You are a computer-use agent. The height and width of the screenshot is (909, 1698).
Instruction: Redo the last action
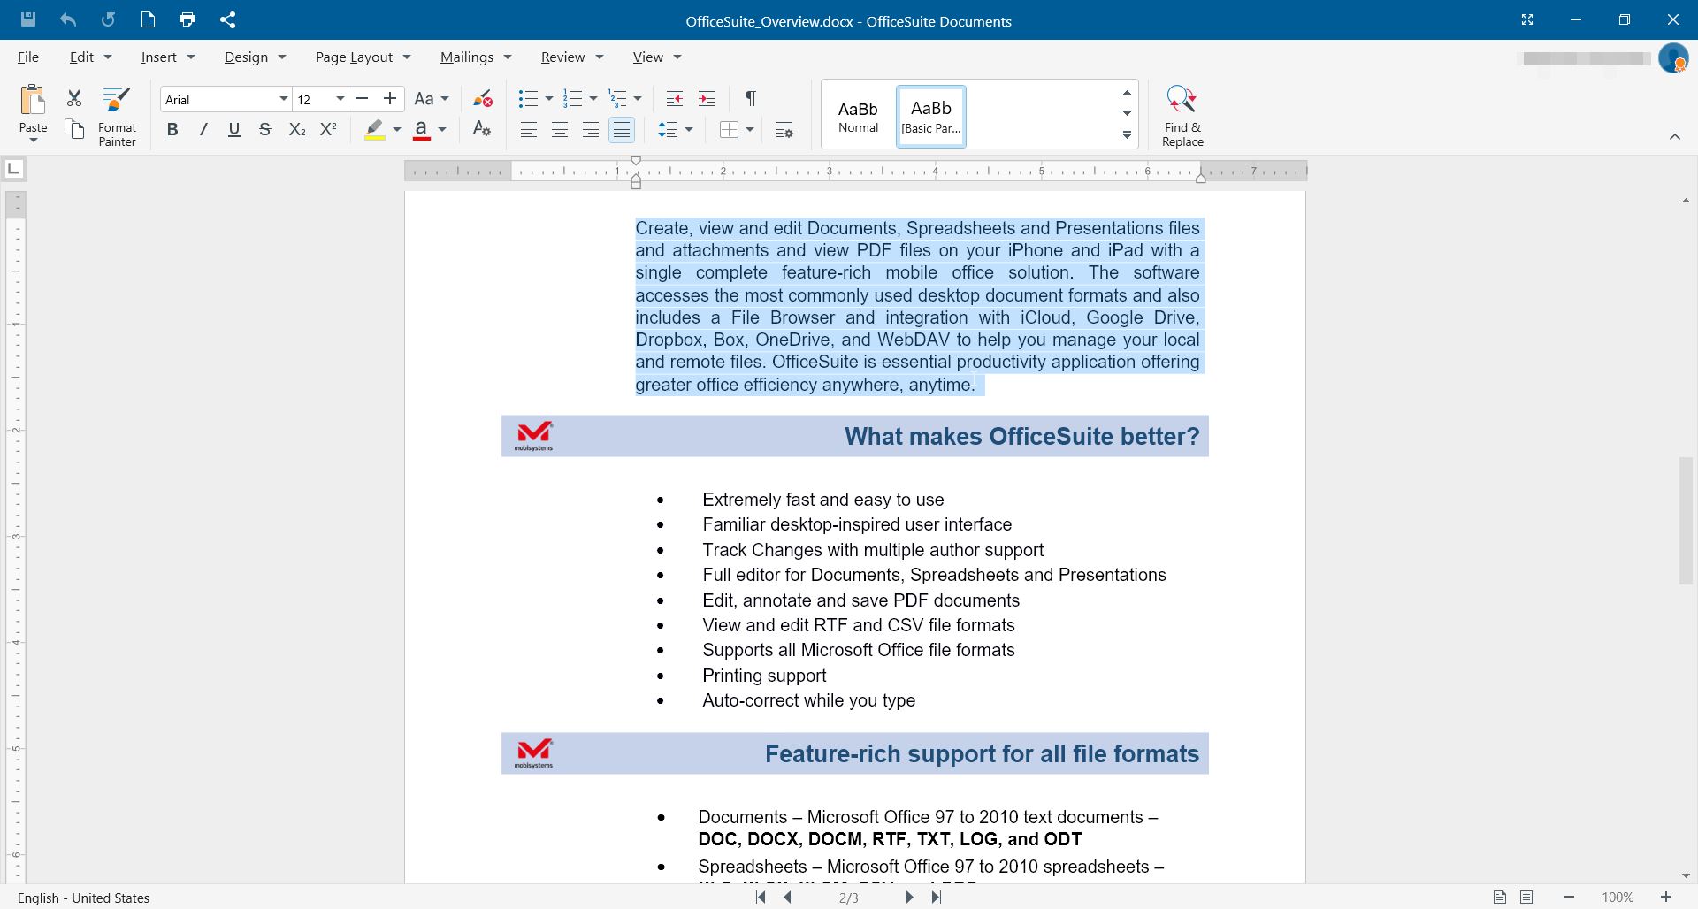[x=108, y=19]
